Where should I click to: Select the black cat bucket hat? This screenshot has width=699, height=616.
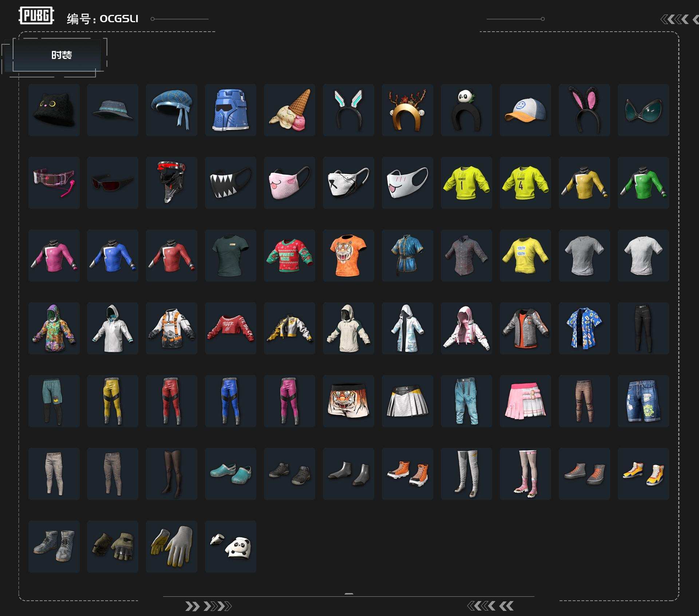54,110
